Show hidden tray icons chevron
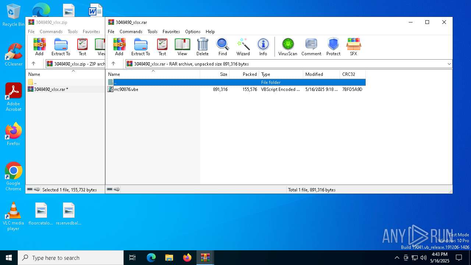 [397, 258]
